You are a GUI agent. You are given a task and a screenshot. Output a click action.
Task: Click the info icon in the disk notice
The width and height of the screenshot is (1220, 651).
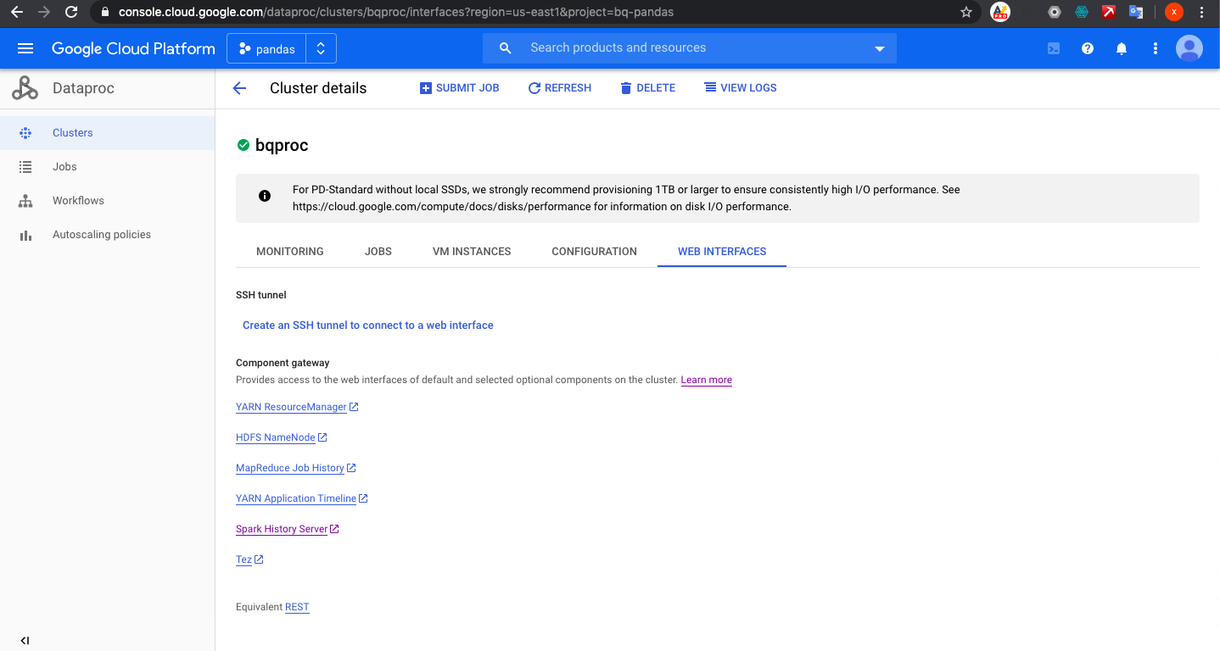coord(265,196)
